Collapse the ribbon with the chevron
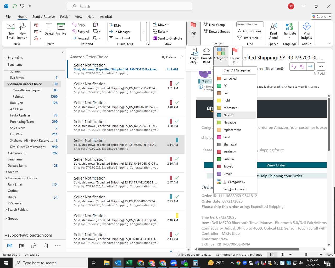The width and height of the screenshot is (335, 268). 329,43
